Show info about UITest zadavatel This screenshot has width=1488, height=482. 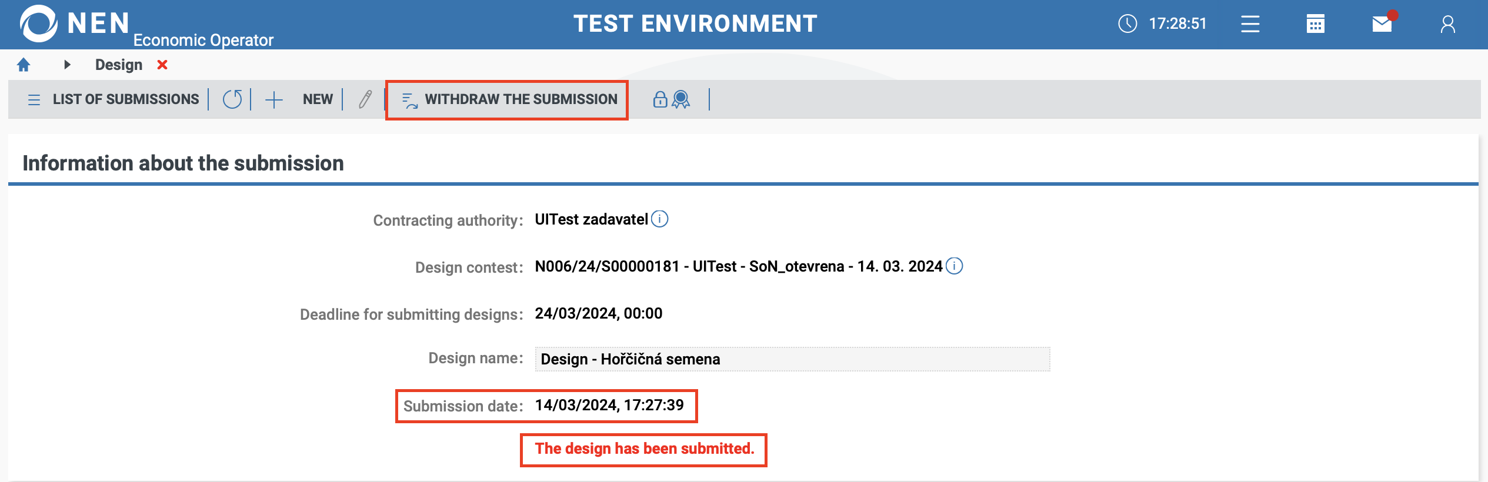(660, 219)
